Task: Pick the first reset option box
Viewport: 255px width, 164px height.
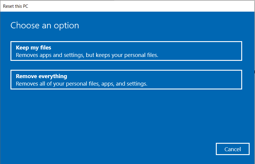Action: pos(126,51)
